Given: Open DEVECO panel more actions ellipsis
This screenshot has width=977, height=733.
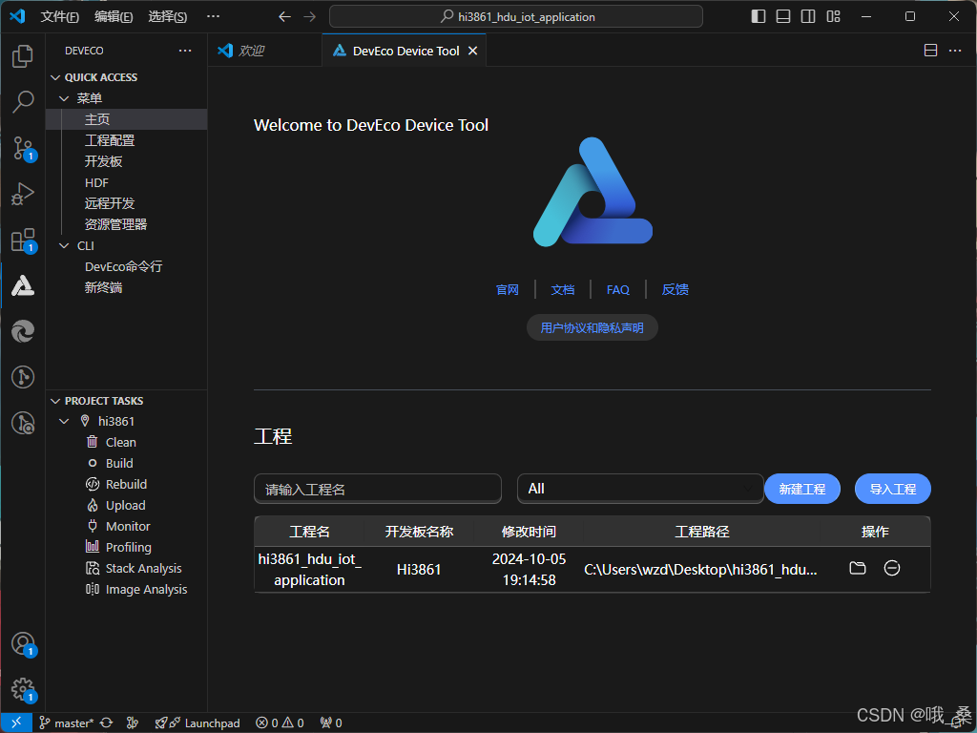Looking at the screenshot, I should tap(185, 51).
